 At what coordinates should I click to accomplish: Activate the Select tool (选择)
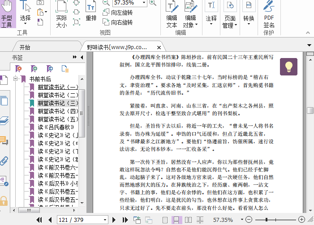click(25, 13)
